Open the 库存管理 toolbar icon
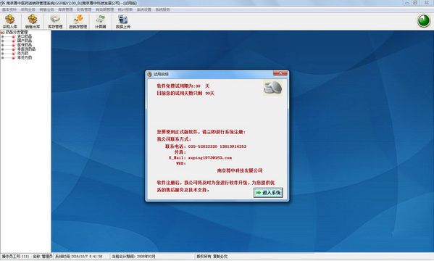This screenshot has width=434, height=261. (55, 21)
